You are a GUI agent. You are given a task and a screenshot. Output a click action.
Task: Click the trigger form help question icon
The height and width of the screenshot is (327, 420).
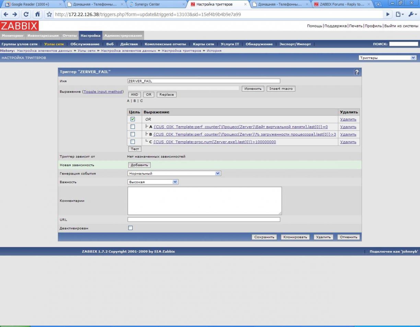[357, 72]
